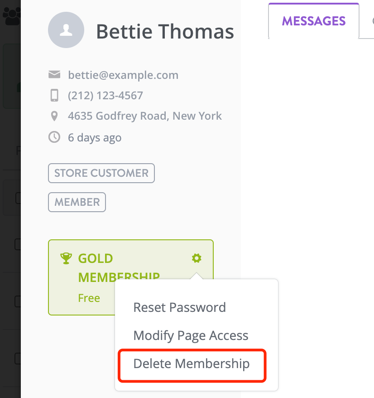The width and height of the screenshot is (374, 398).
Task: Click the clock icon beside 6 days ago
Action: tap(54, 137)
